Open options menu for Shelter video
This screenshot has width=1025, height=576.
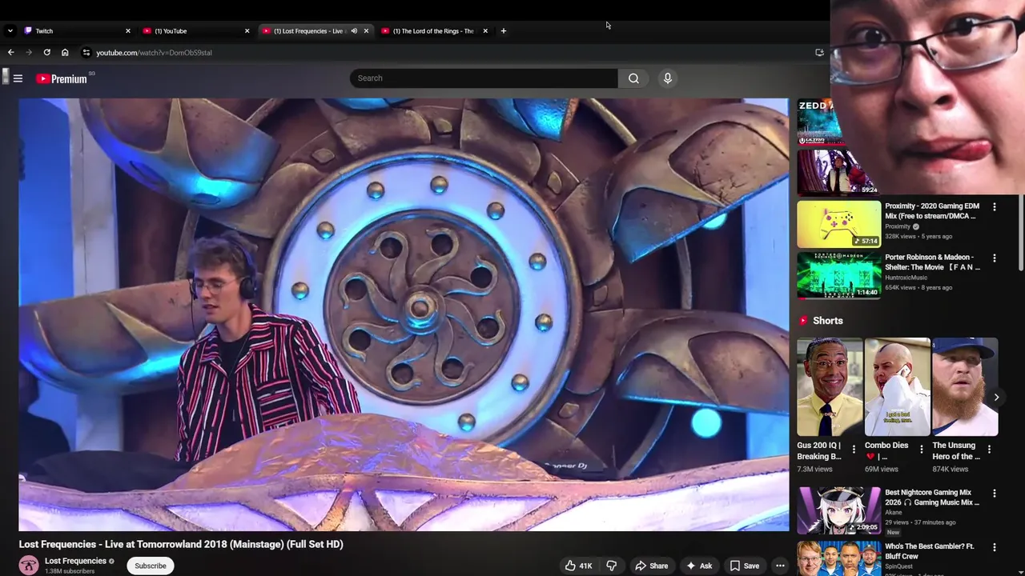click(x=995, y=258)
